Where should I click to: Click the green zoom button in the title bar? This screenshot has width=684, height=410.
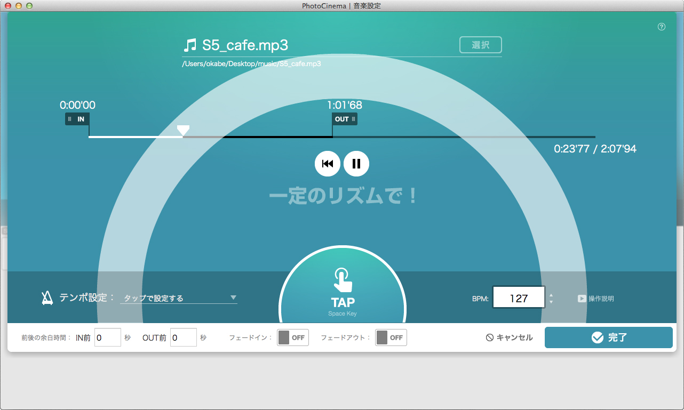pos(29,5)
